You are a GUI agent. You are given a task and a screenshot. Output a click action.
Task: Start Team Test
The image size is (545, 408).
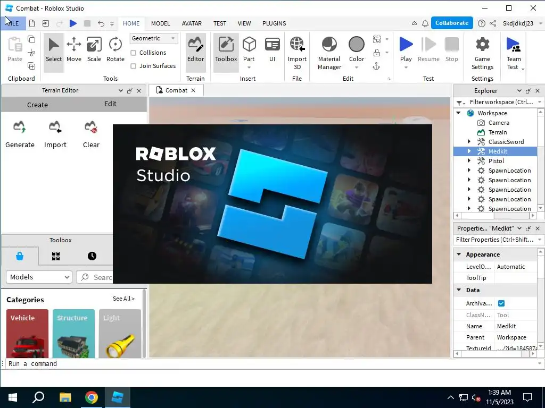tap(514, 53)
